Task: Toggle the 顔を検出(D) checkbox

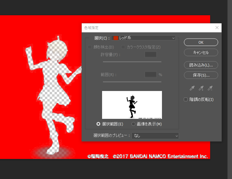Action: [90, 47]
